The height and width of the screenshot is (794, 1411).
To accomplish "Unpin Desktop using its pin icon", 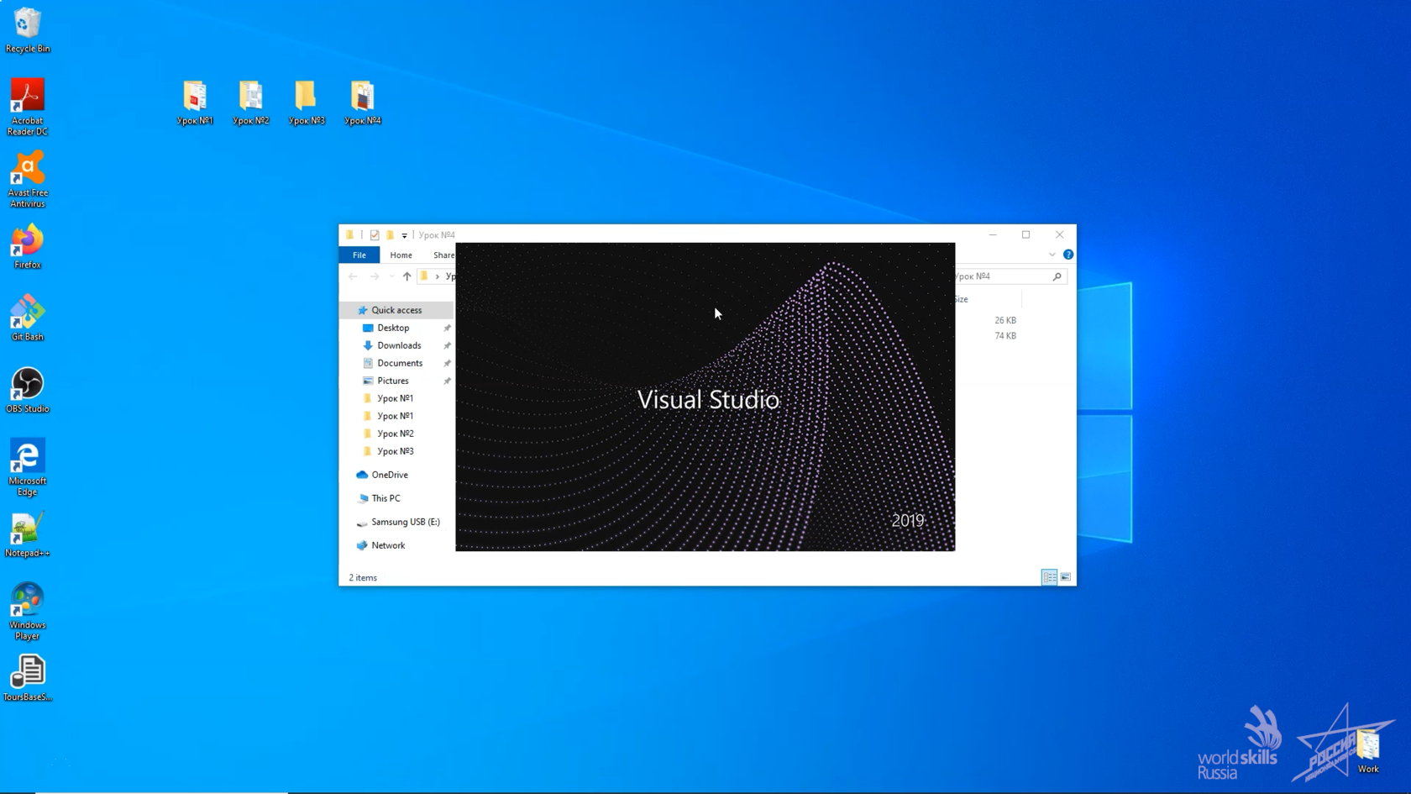I will (447, 329).
